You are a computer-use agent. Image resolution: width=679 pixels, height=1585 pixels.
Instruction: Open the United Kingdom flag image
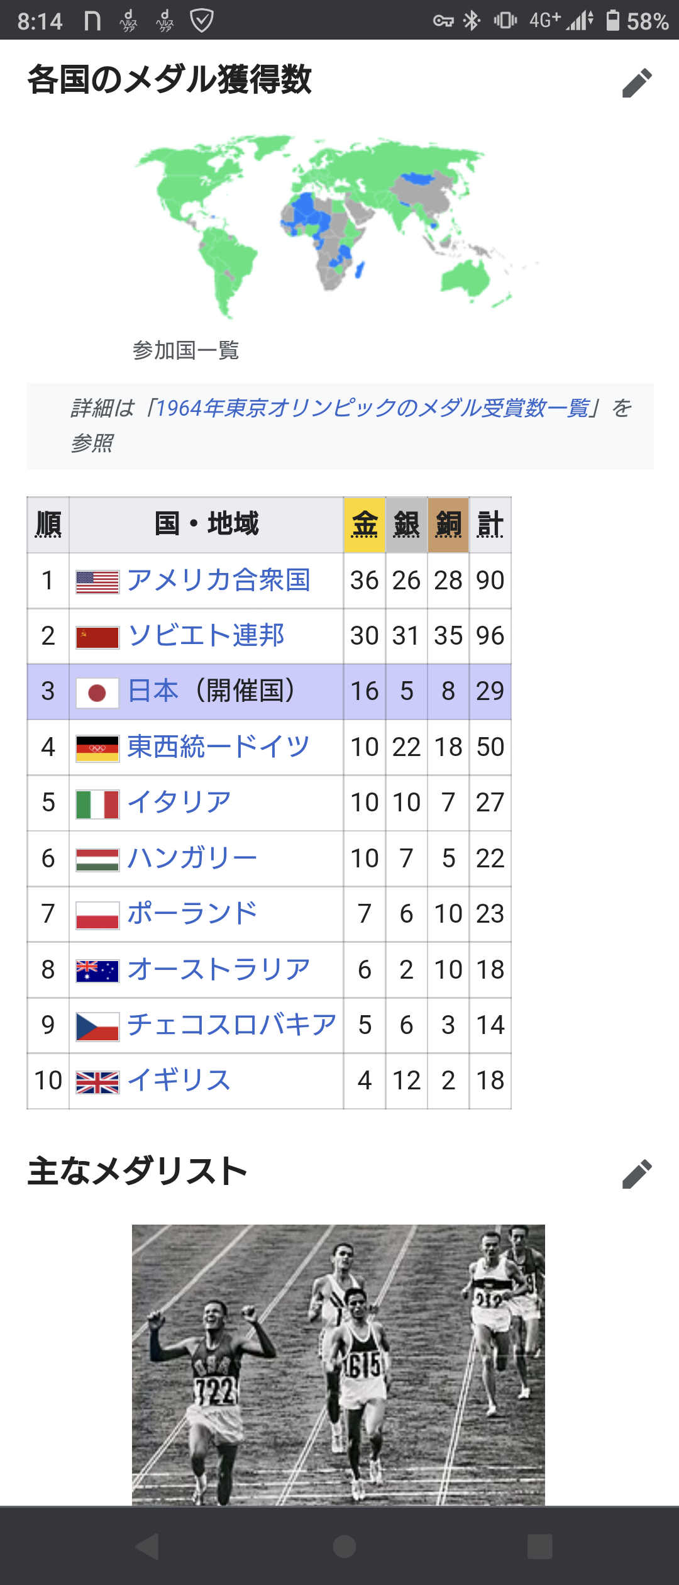click(97, 1082)
